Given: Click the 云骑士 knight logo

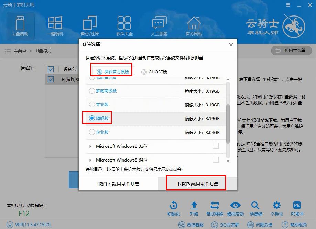Looking at the screenshot, I should point(294,26).
